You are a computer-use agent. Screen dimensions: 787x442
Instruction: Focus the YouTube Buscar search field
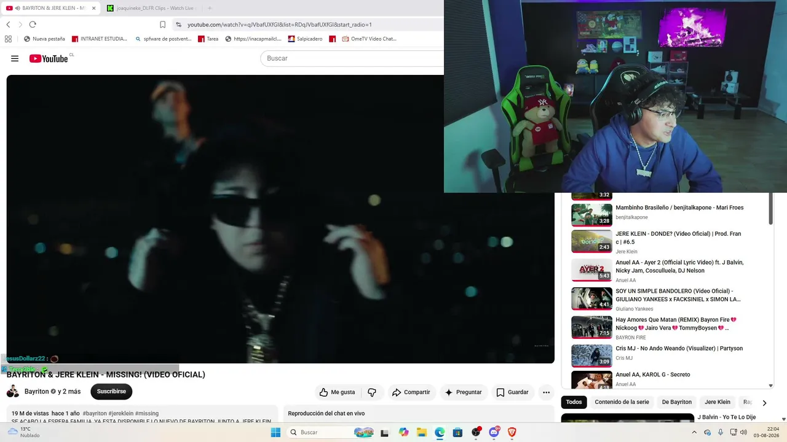click(x=352, y=58)
